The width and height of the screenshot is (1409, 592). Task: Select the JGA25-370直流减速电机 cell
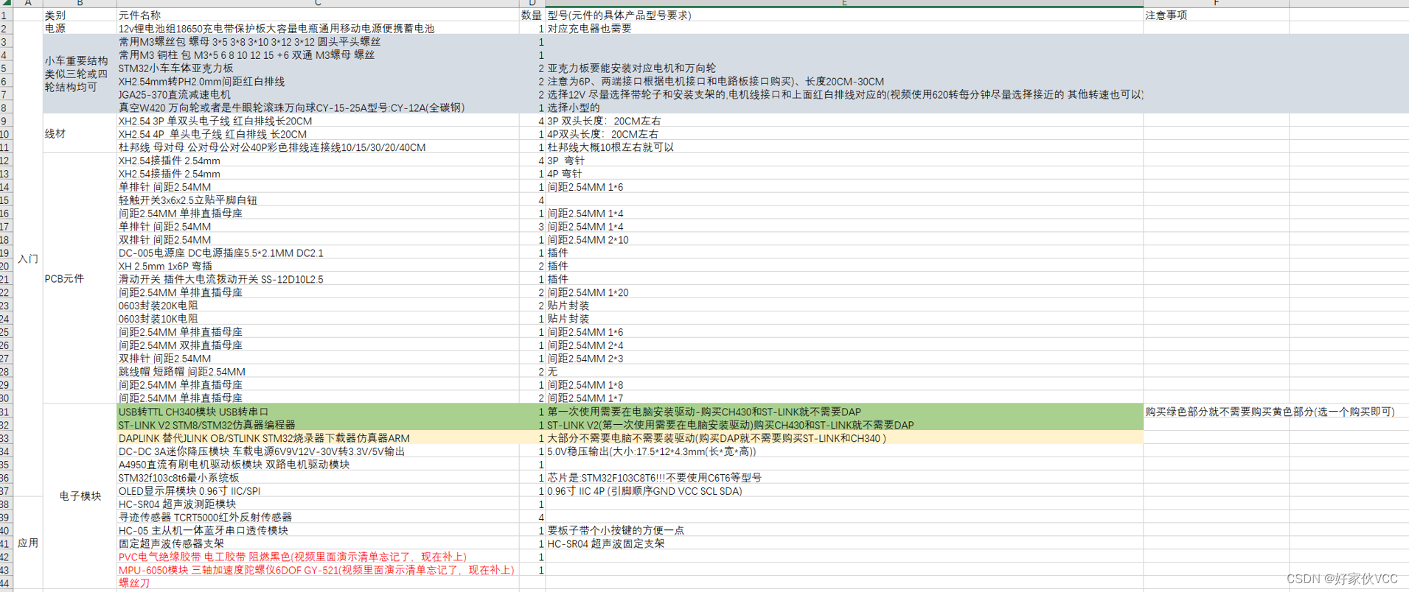[x=318, y=94]
